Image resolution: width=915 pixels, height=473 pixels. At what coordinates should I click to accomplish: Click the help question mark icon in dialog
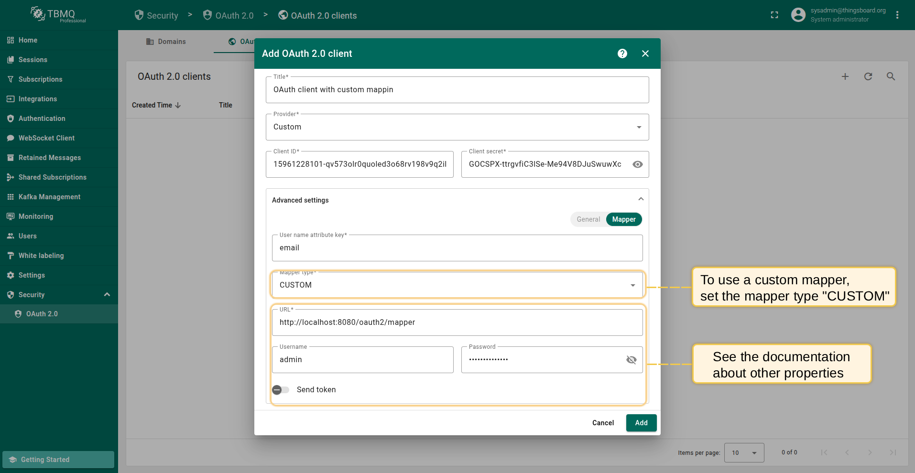click(622, 54)
